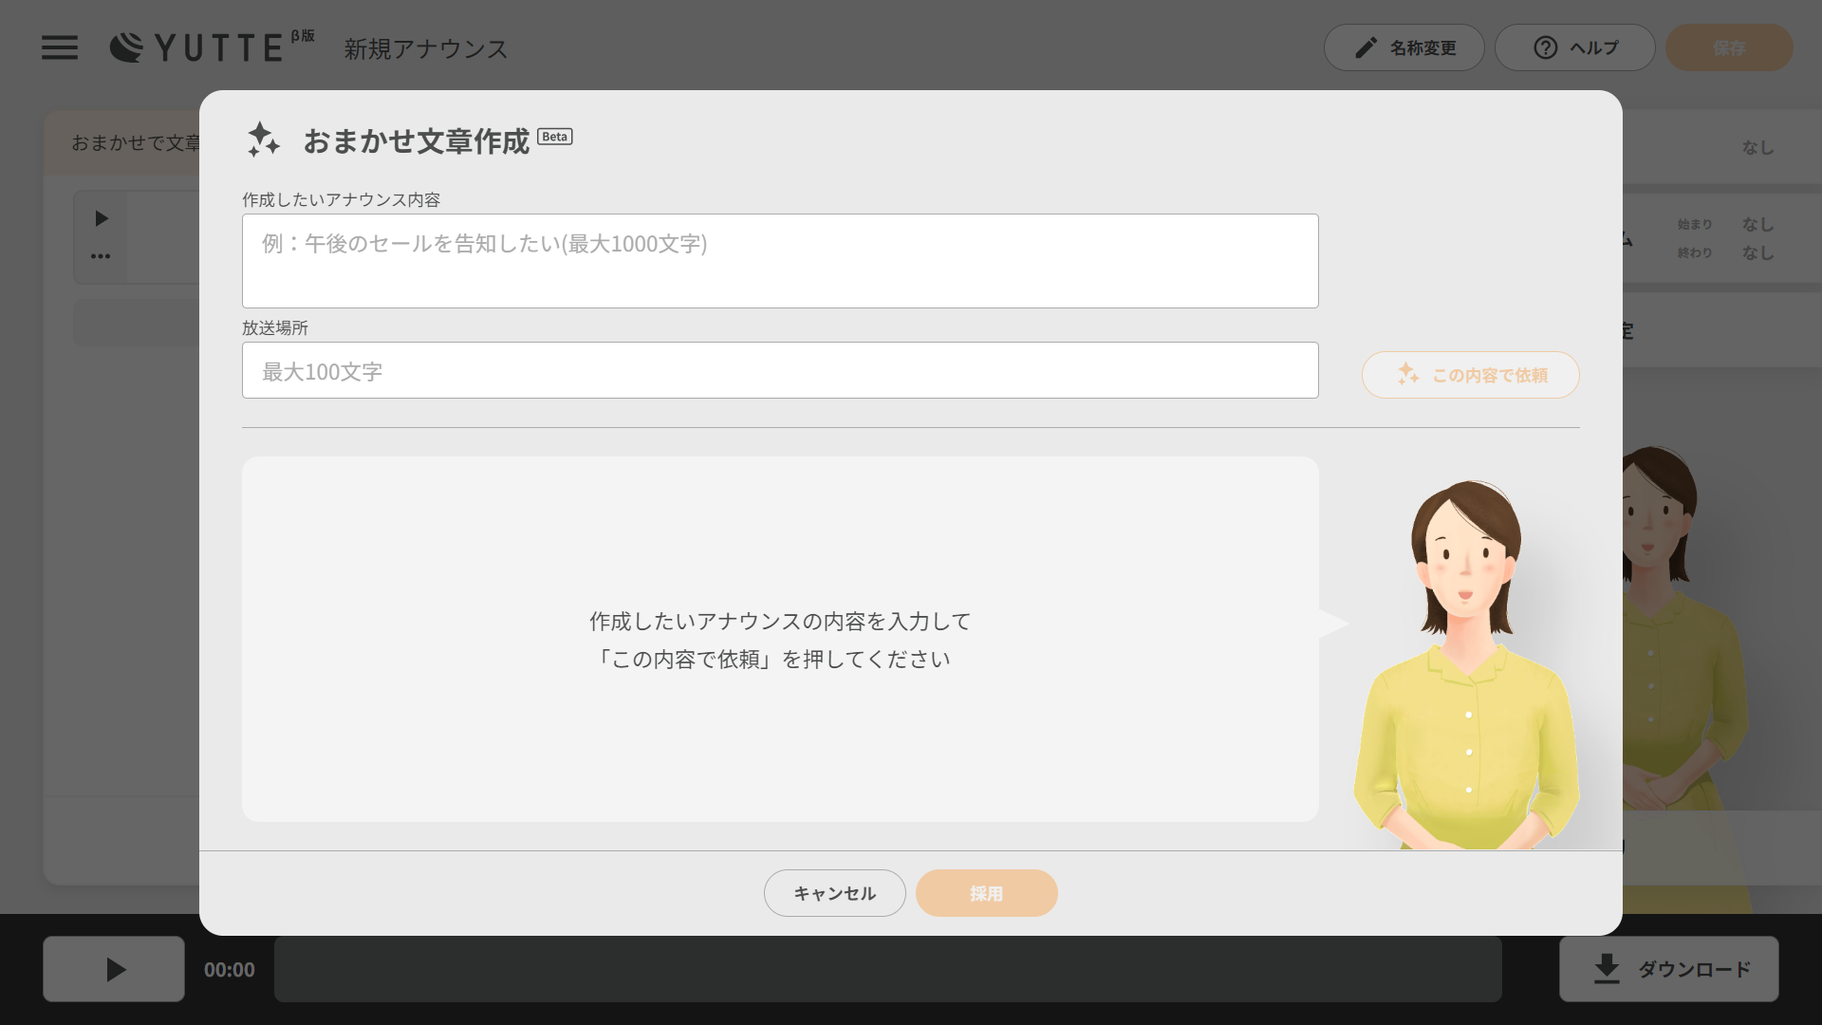Screen dimensions: 1822x1025
Task: Open the hamburger menu
Action: click(60, 47)
